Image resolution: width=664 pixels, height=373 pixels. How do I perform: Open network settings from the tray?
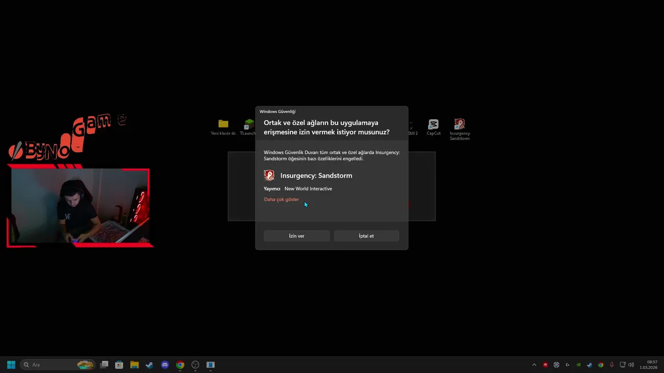[622, 365]
